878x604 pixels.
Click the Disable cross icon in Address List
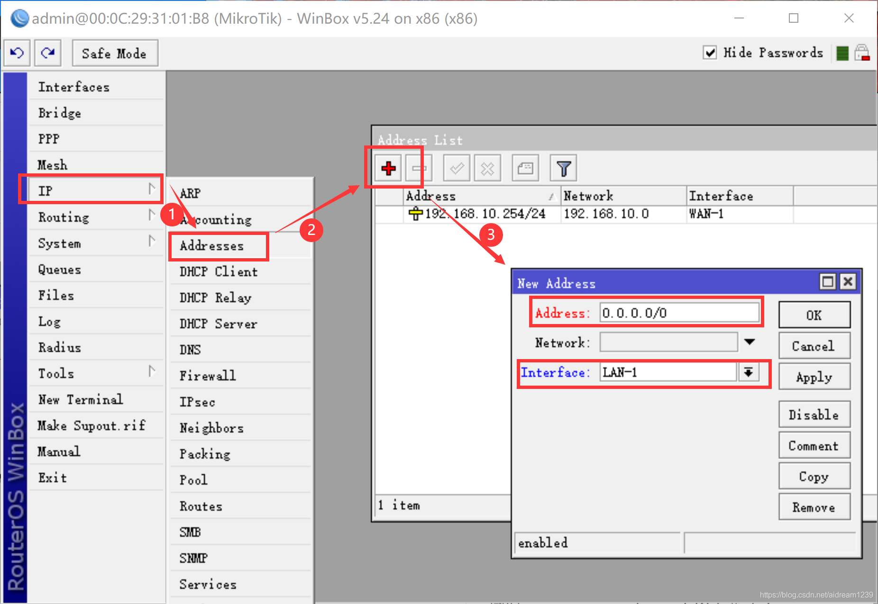tap(487, 168)
